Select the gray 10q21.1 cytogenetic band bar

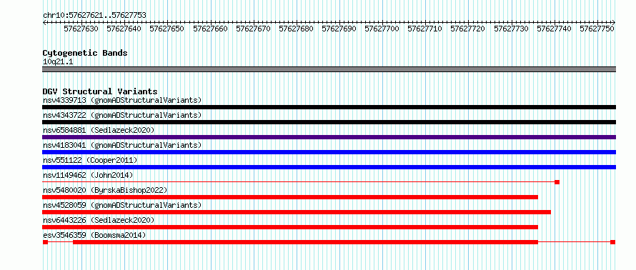329,69
